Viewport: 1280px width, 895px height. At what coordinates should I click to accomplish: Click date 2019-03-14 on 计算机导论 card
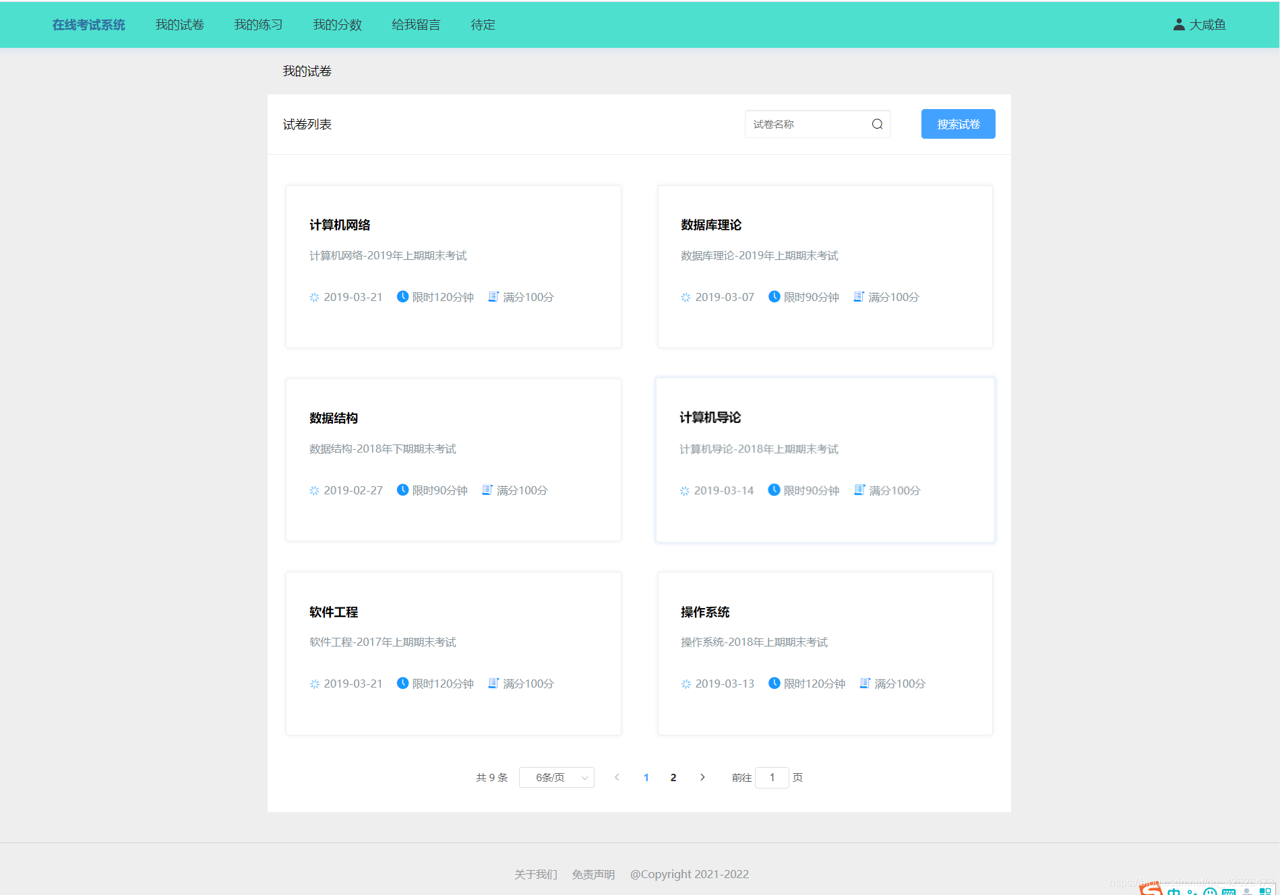(x=724, y=490)
